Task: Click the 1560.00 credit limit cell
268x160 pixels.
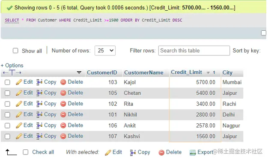Action: pos(195,136)
